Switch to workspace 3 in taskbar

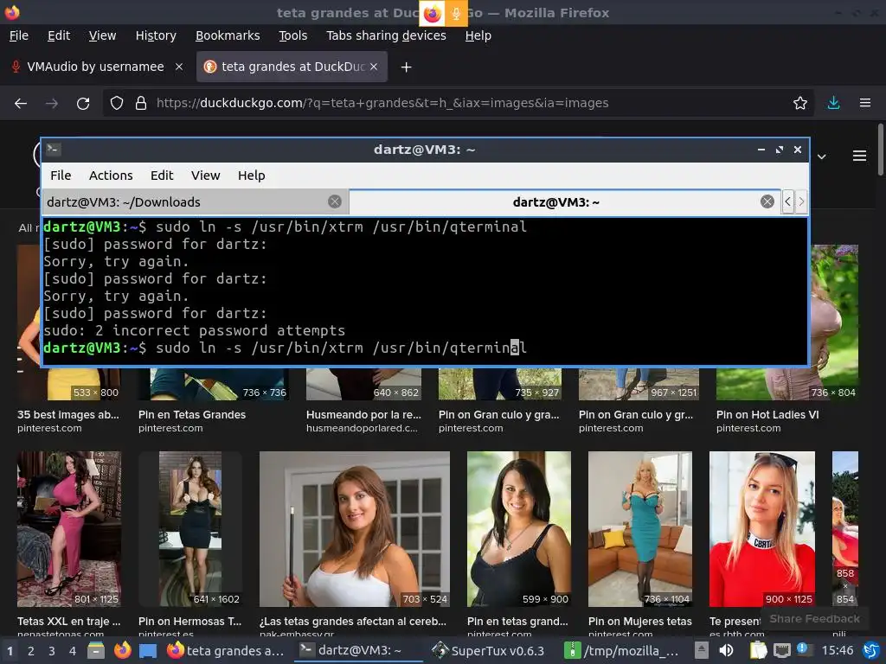(51, 651)
